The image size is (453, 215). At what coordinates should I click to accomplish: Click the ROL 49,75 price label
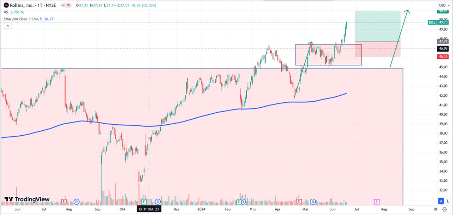coord(438,22)
